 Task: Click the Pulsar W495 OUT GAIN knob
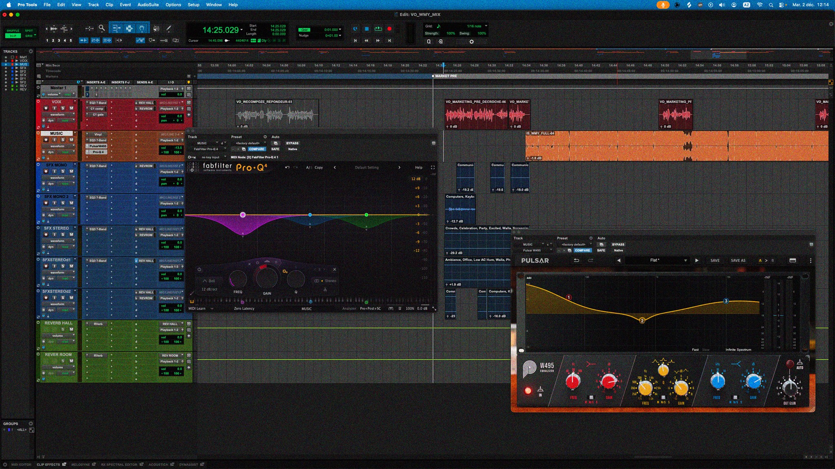(x=790, y=387)
